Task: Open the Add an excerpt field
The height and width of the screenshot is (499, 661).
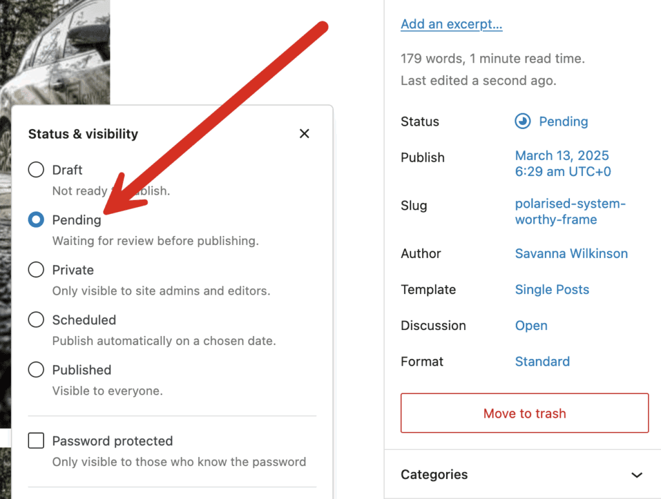Action: click(x=451, y=24)
